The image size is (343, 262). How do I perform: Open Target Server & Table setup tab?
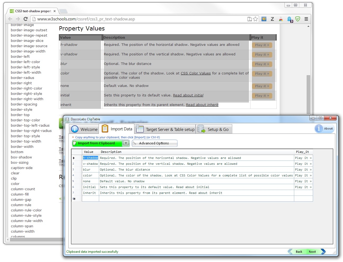coord(165,129)
